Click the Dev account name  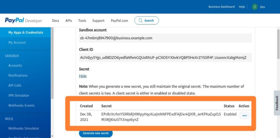[262, 7]
